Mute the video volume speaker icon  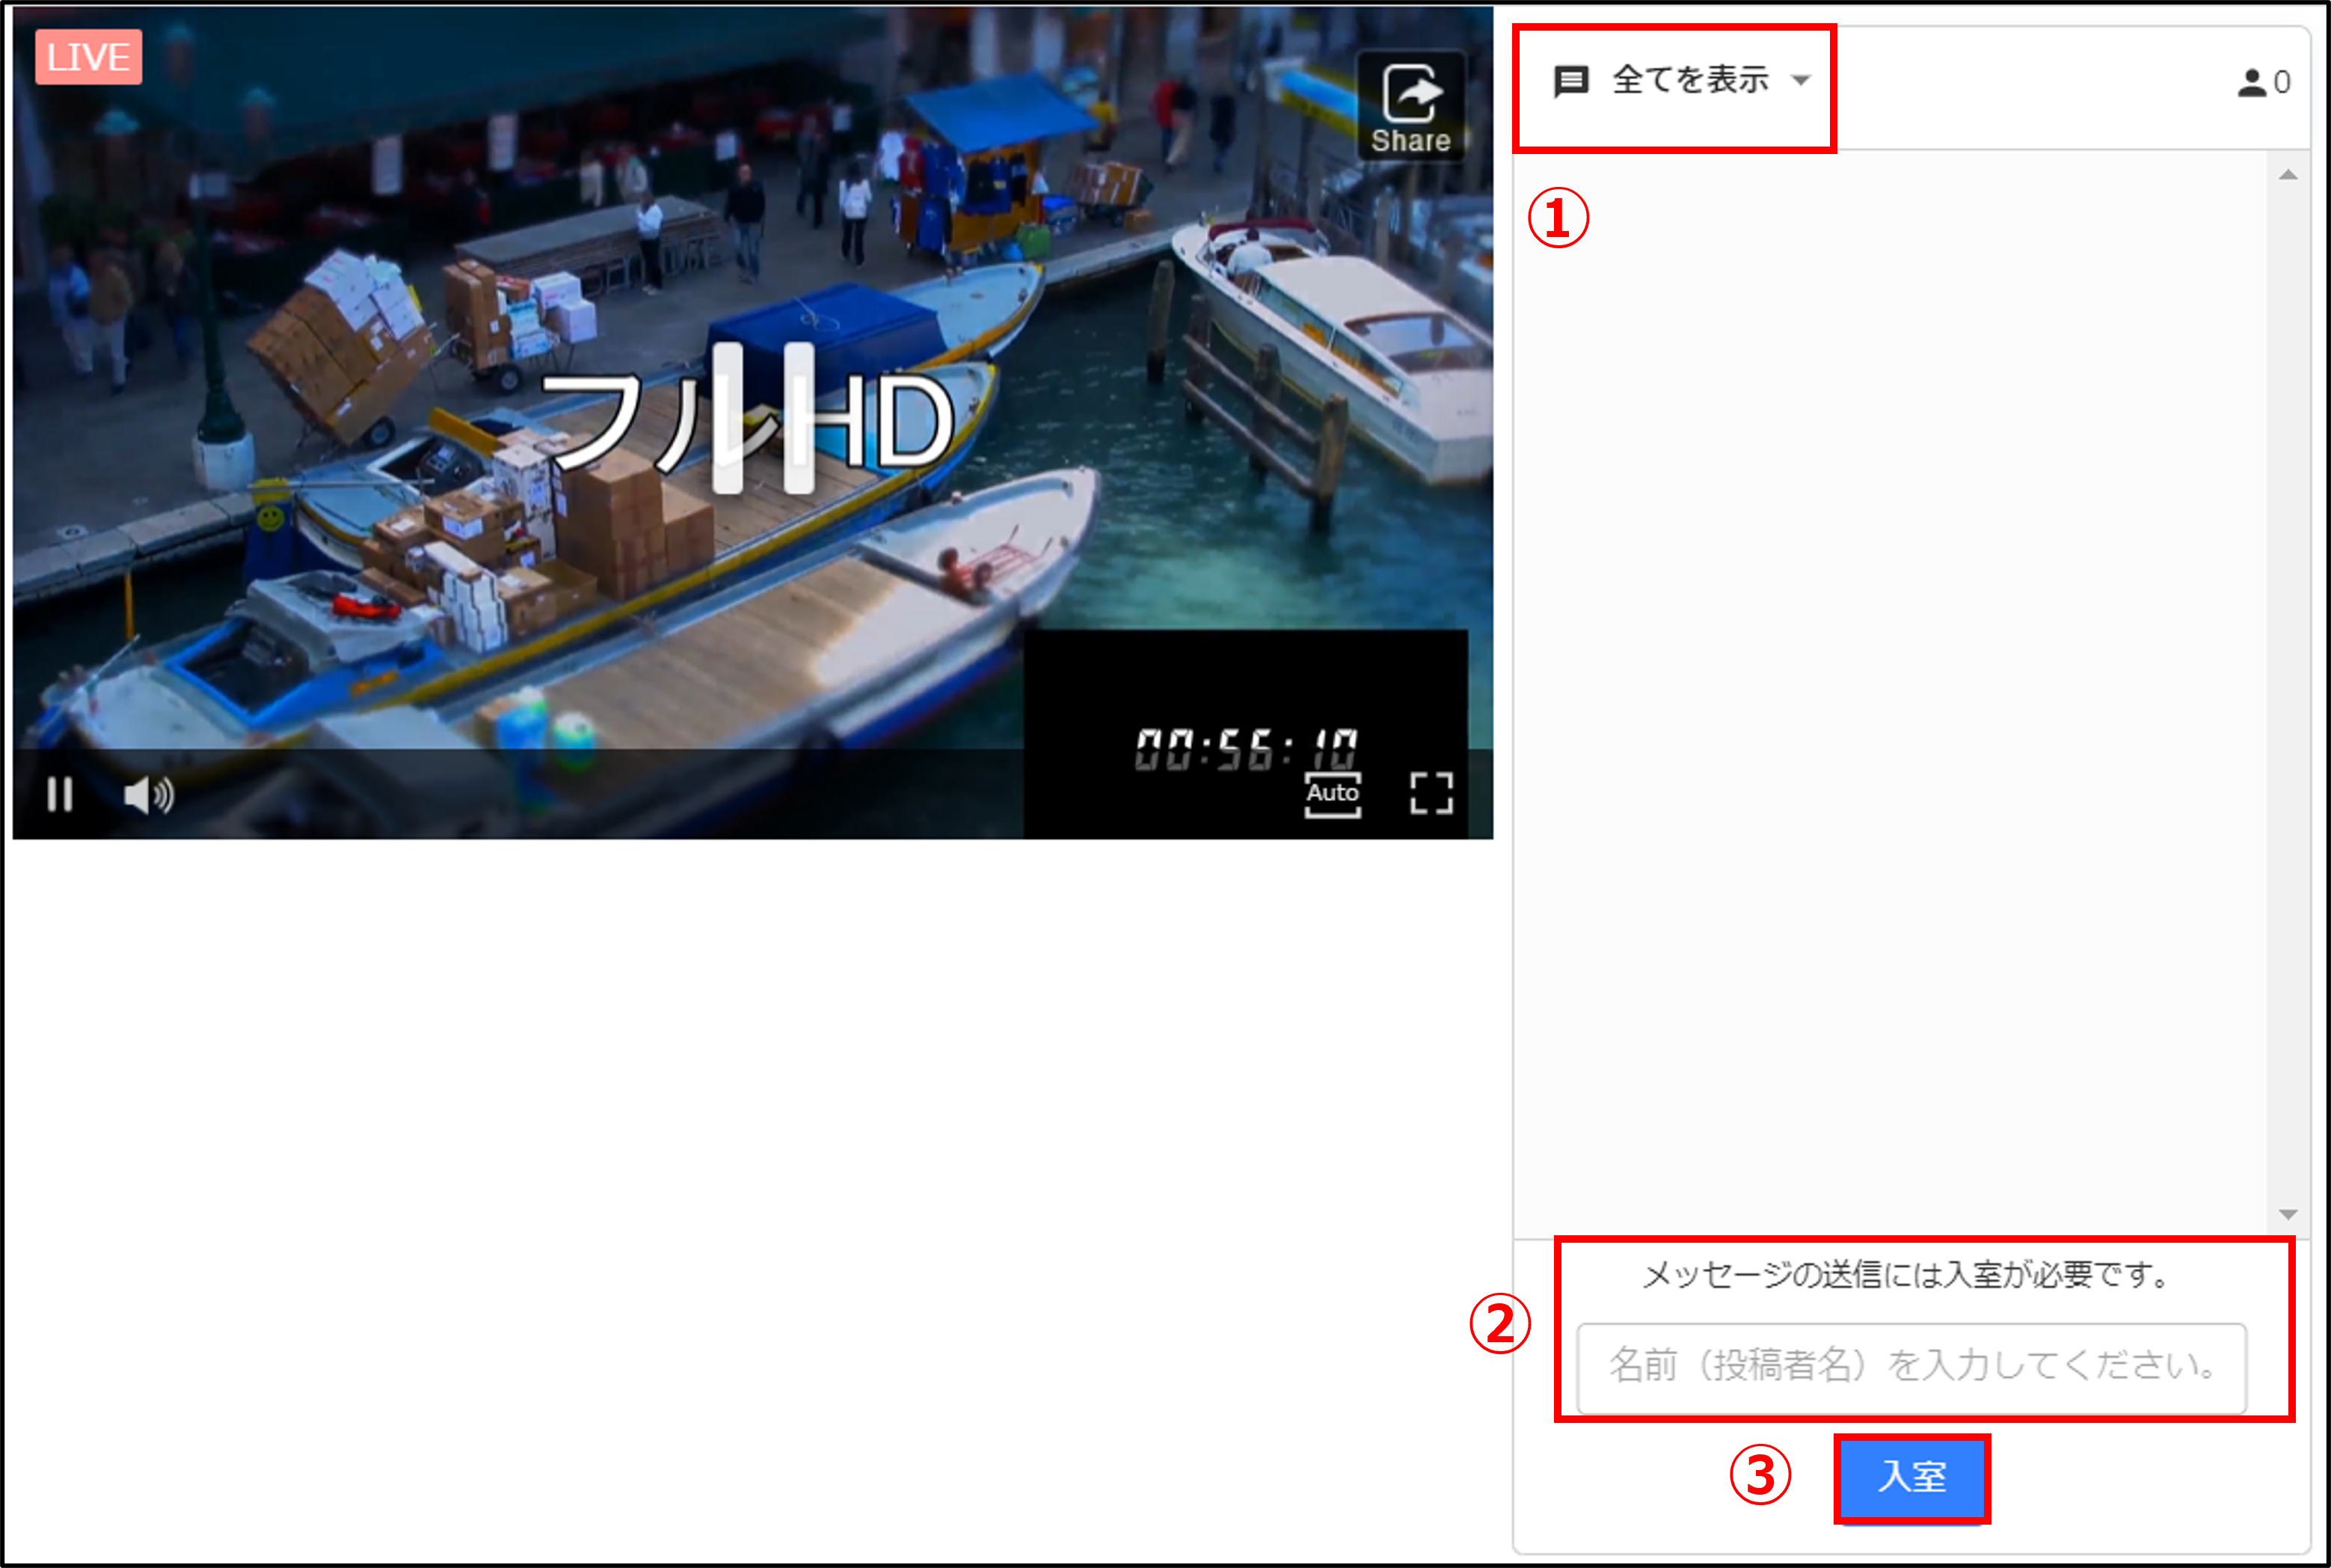point(148,795)
